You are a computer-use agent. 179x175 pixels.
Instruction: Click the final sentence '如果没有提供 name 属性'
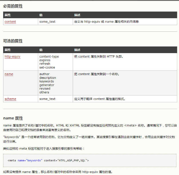point(58,172)
